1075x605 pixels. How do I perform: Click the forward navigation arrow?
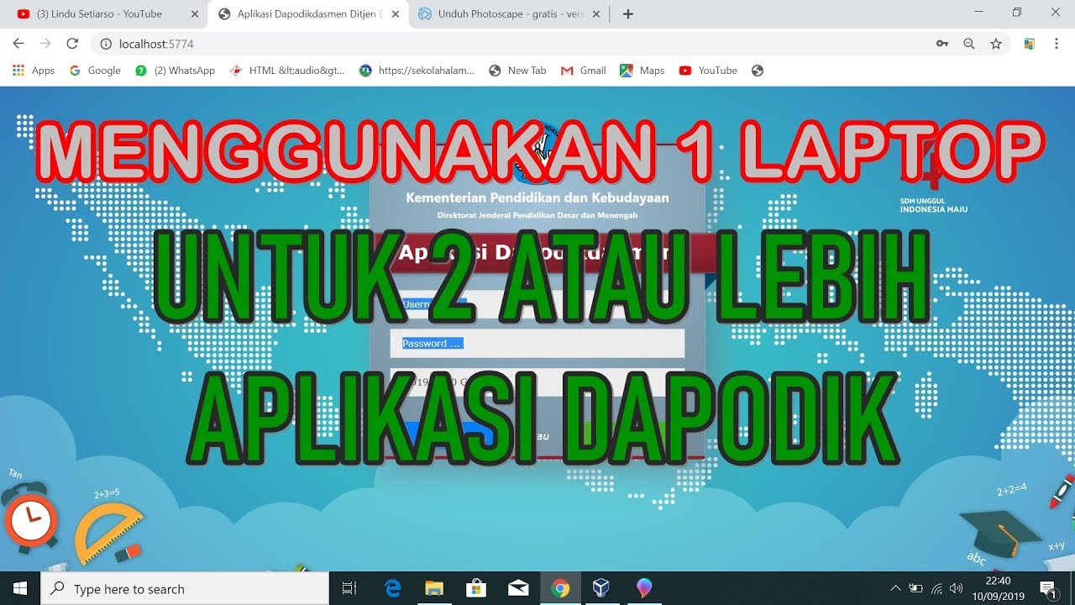[45, 44]
